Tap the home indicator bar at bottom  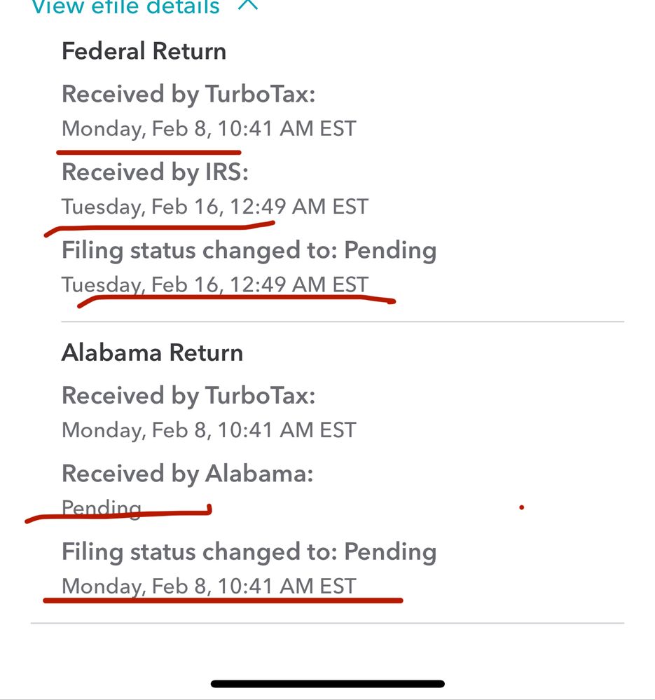(328, 684)
